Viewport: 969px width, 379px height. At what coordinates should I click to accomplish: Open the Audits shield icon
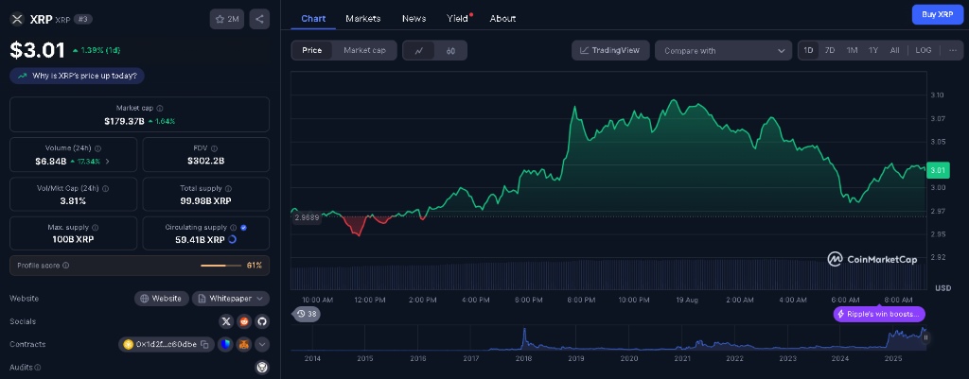pos(261,368)
